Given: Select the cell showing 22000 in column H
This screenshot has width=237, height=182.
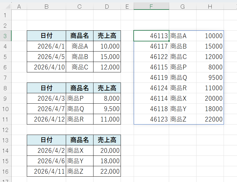Looking at the screenshot, I should click(x=210, y=119).
